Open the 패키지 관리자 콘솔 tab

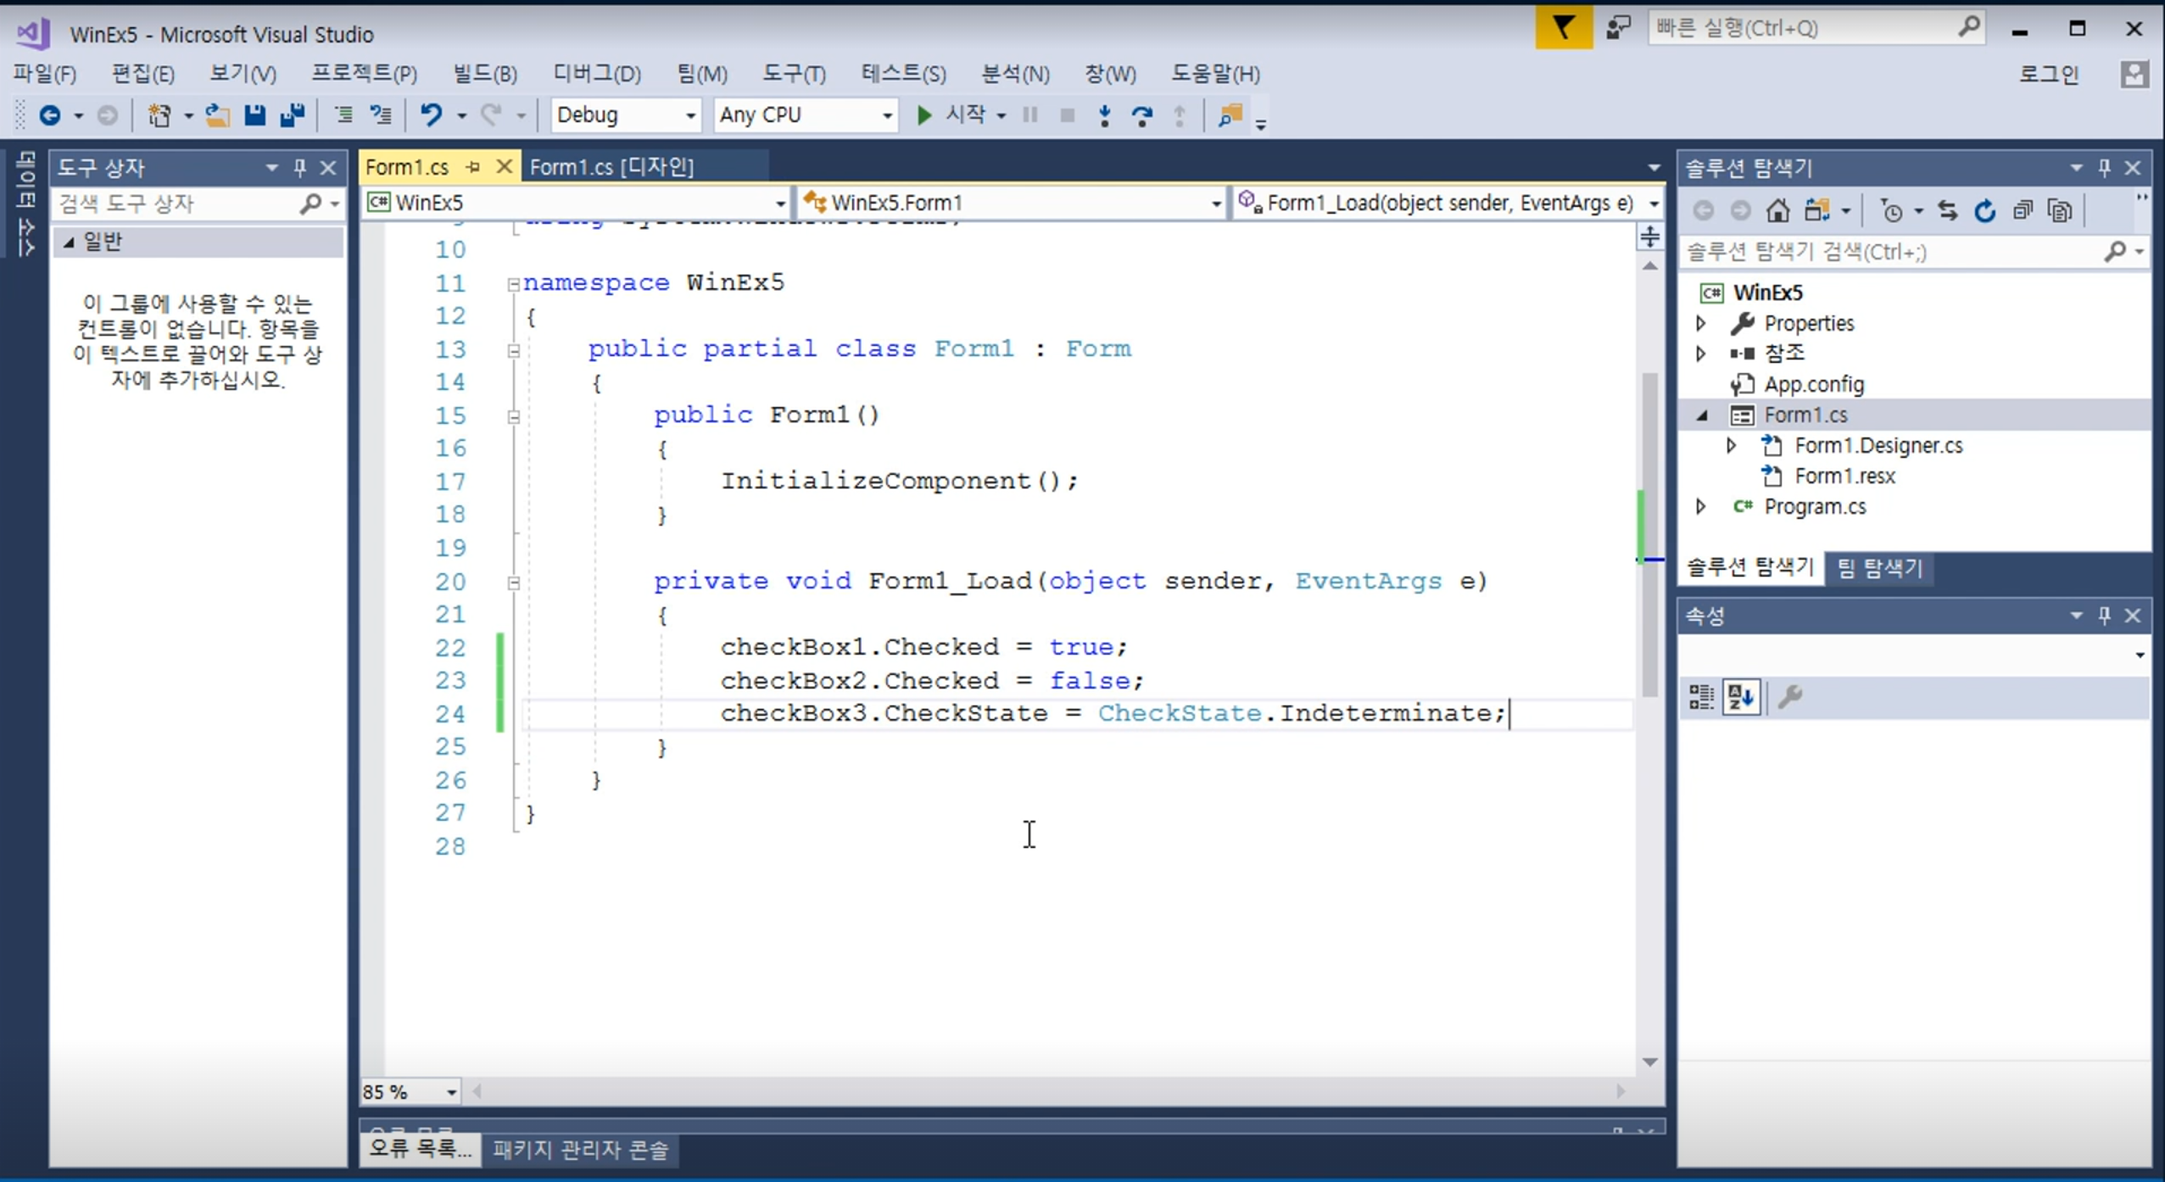[581, 1150]
